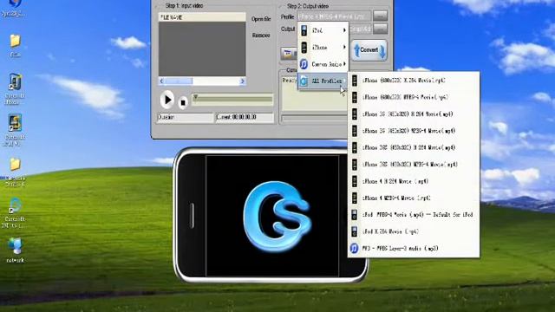Viewport: 555px width, 312px height.
Task: Click iPod icon beside iPod H.264 entry
Action: coord(355,231)
